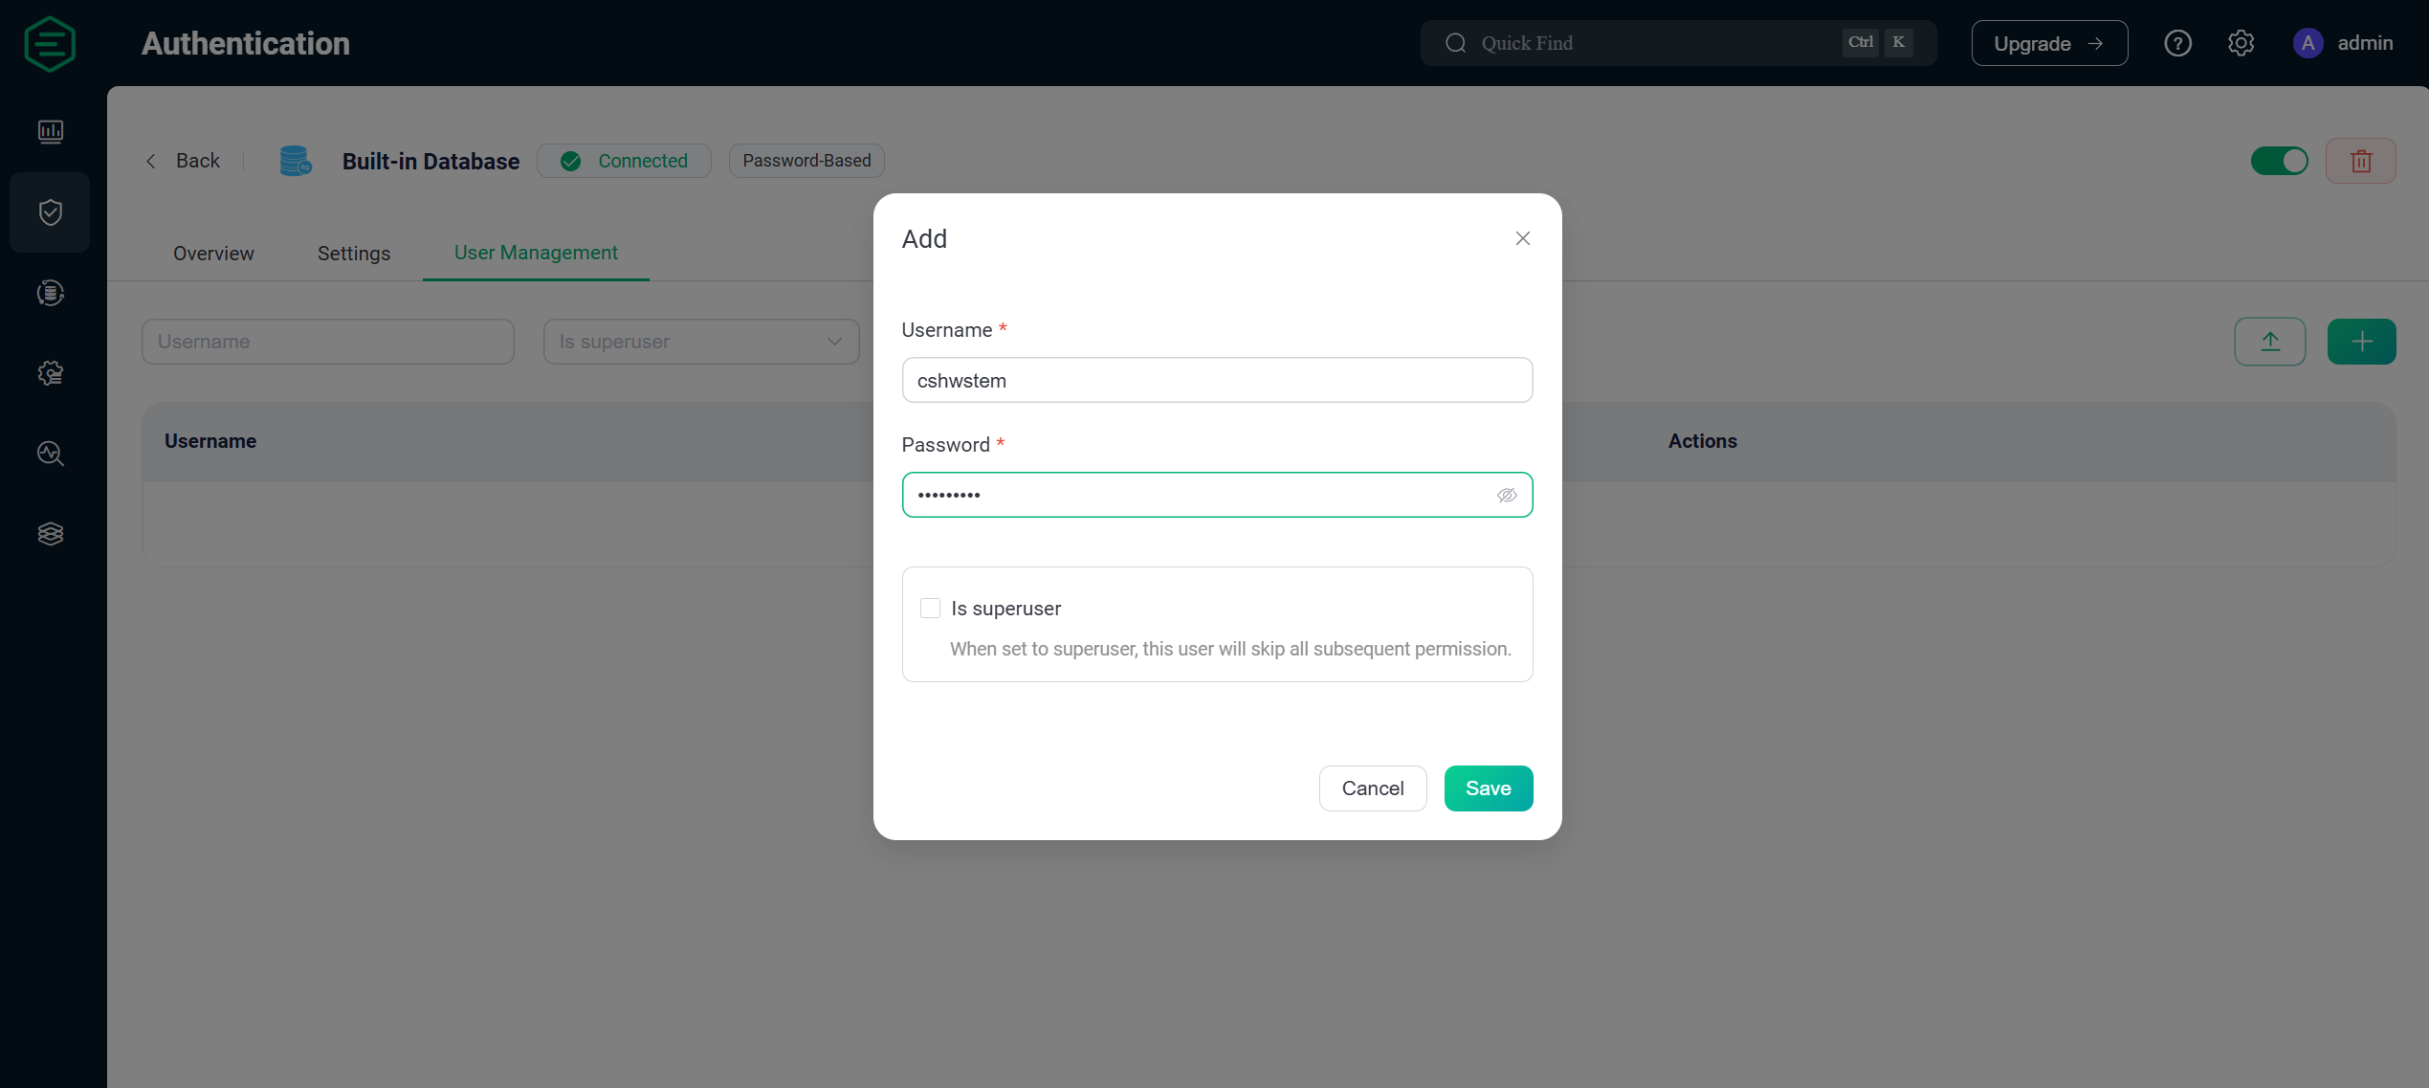
Task: Click the red delete trash icon
Action: coord(2360,161)
